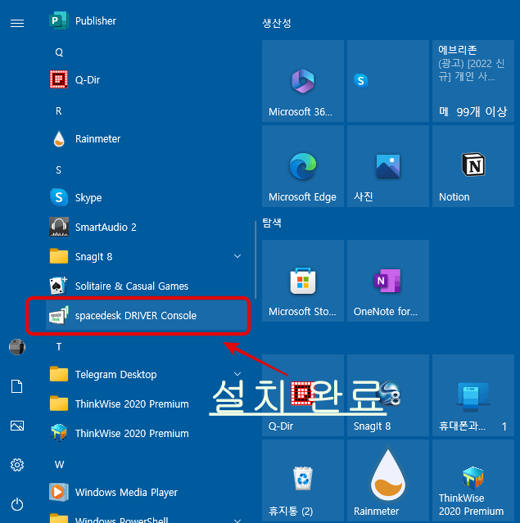Open the 휴대폰과 연결 phone tile
Image resolution: width=520 pixels, height=523 pixels.
coord(473,395)
